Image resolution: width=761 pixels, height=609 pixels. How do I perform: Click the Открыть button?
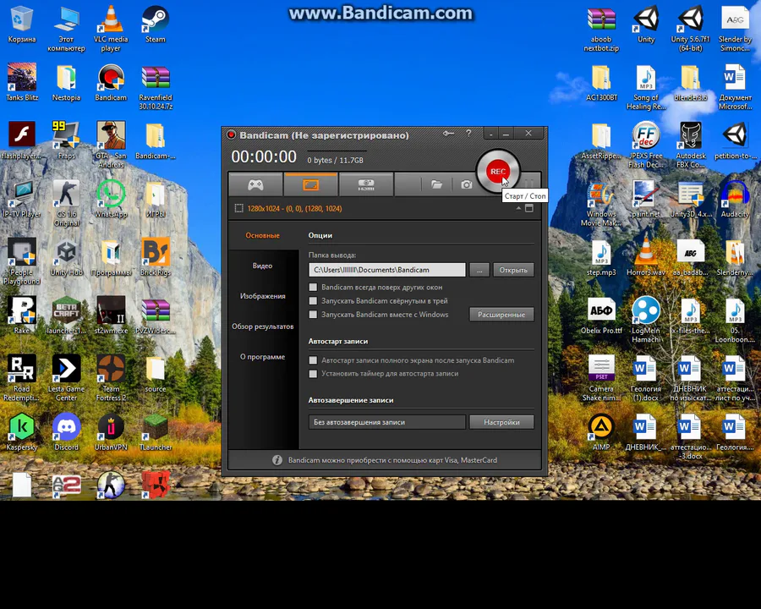point(513,270)
